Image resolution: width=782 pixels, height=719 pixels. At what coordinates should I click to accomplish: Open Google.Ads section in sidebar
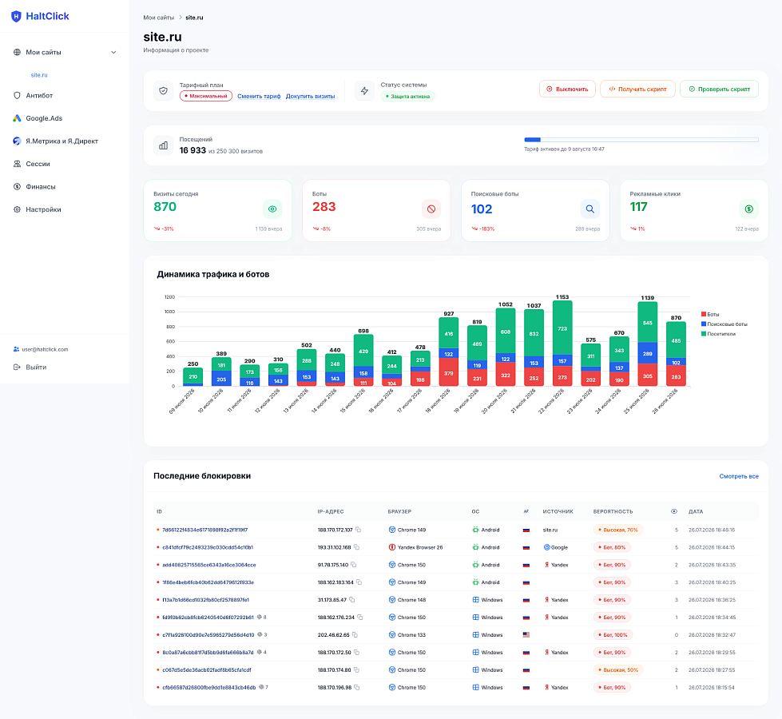tap(44, 118)
